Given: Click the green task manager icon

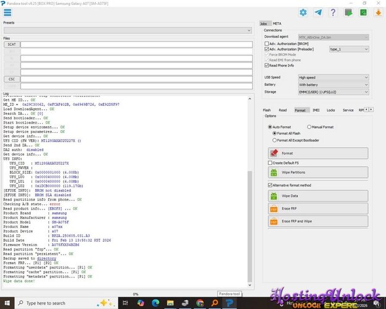Looking at the screenshot, I should coord(363,12).
